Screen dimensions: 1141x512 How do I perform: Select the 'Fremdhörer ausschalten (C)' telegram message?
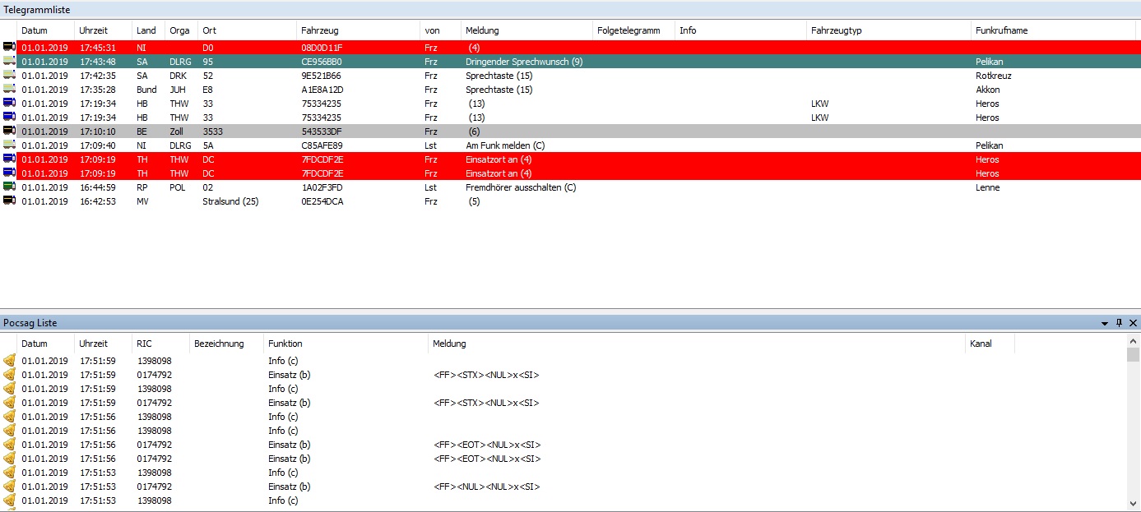click(x=520, y=187)
